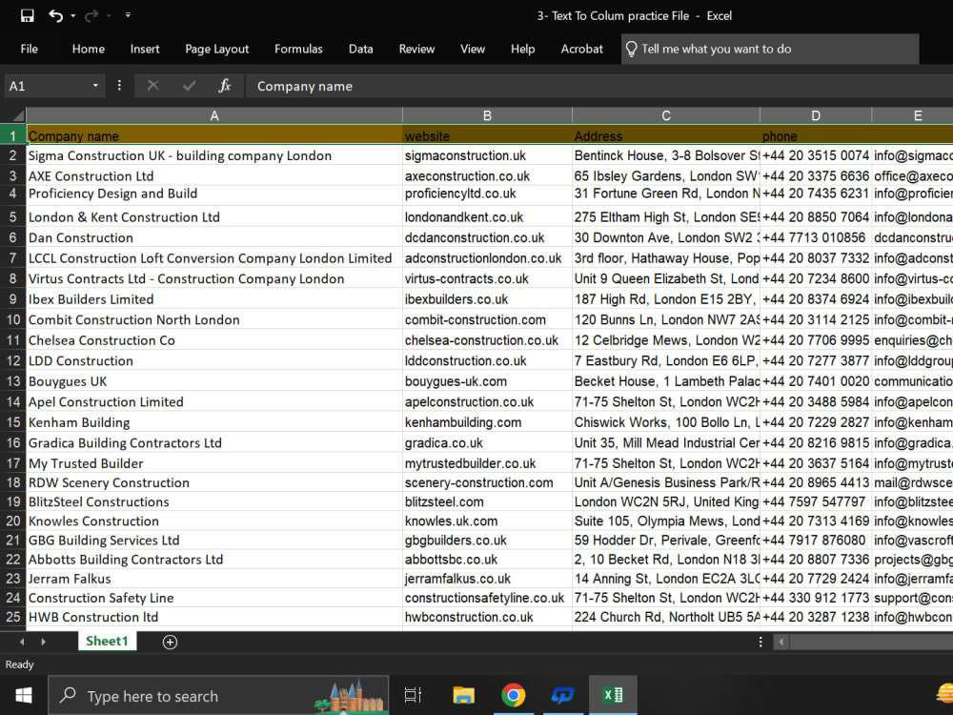Click the Undo arrow icon
953x715 pixels.
(56, 16)
